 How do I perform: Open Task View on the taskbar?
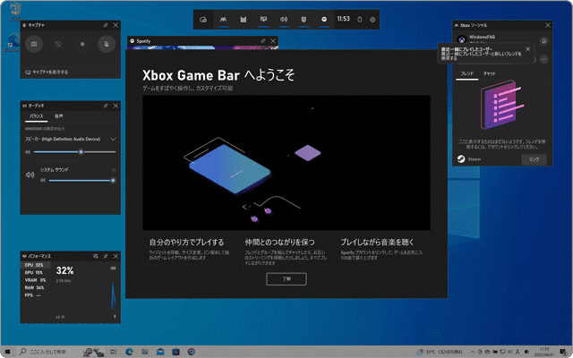[114, 352]
